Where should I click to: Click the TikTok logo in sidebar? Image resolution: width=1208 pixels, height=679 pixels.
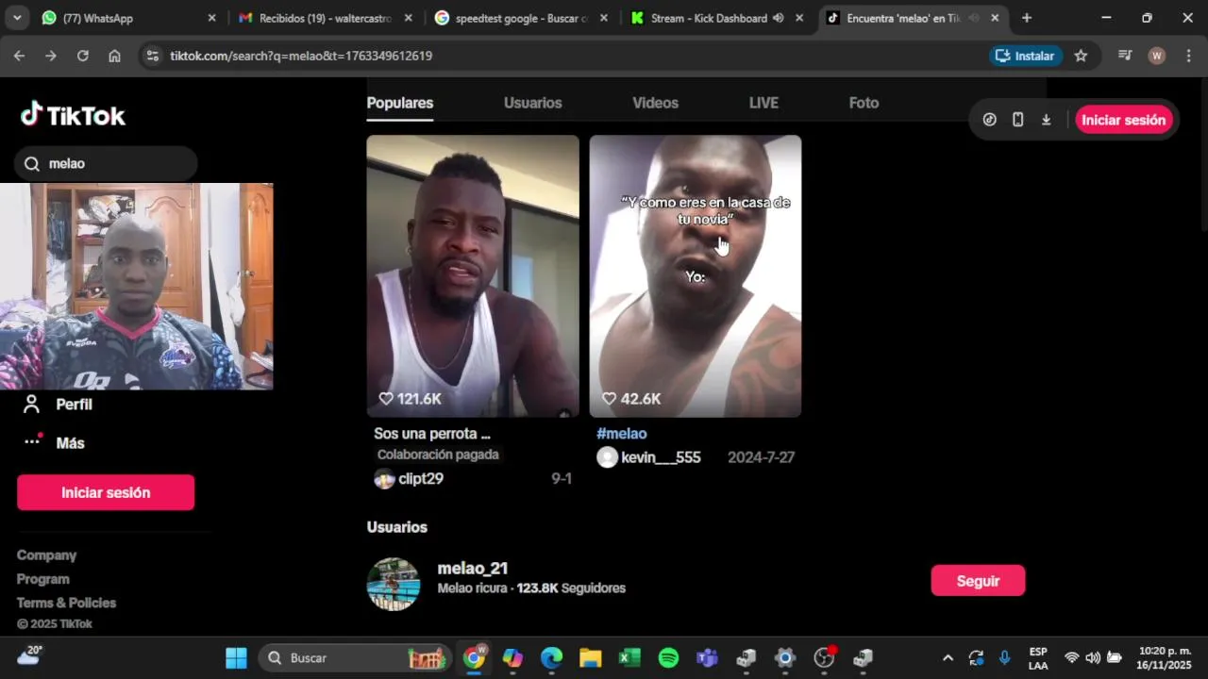73,115
